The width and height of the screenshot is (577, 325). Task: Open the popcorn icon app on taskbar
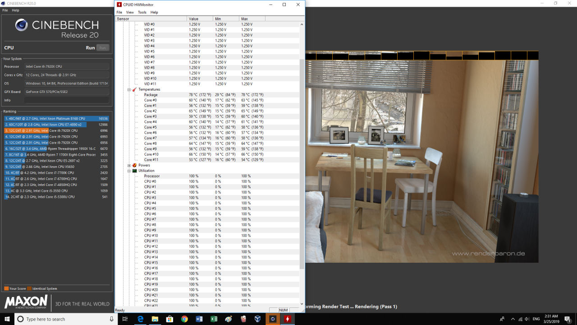pyautogui.click(x=243, y=319)
